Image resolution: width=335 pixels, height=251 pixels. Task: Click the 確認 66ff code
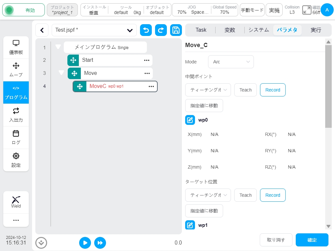pyautogui.click(x=316, y=10)
